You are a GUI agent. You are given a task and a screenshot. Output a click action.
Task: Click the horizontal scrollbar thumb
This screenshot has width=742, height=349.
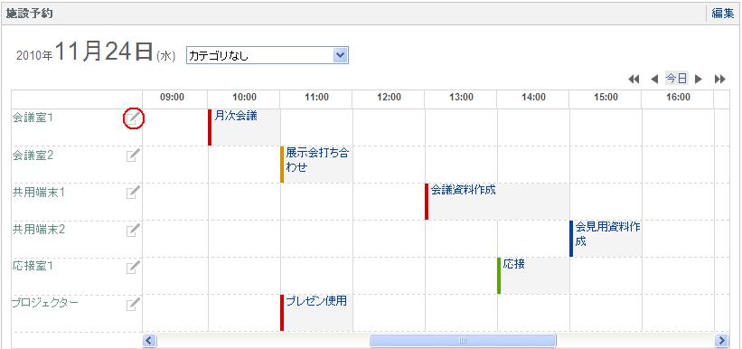(x=463, y=340)
